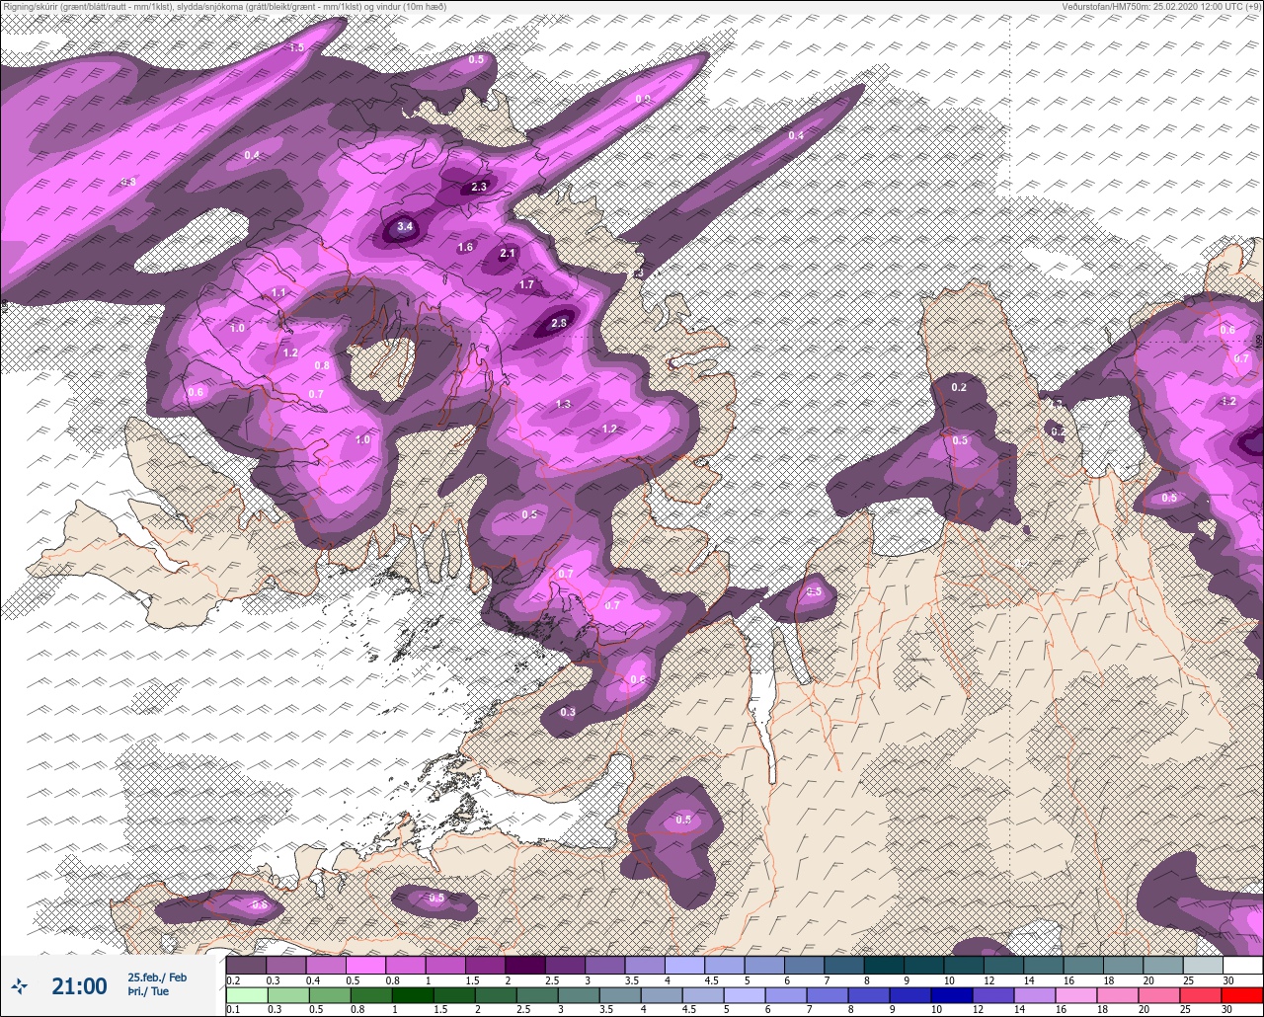Pick the bright magenta 0.5–0.8 snow legend swatch
1264x1017 pixels.
pyautogui.click(x=365, y=965)
